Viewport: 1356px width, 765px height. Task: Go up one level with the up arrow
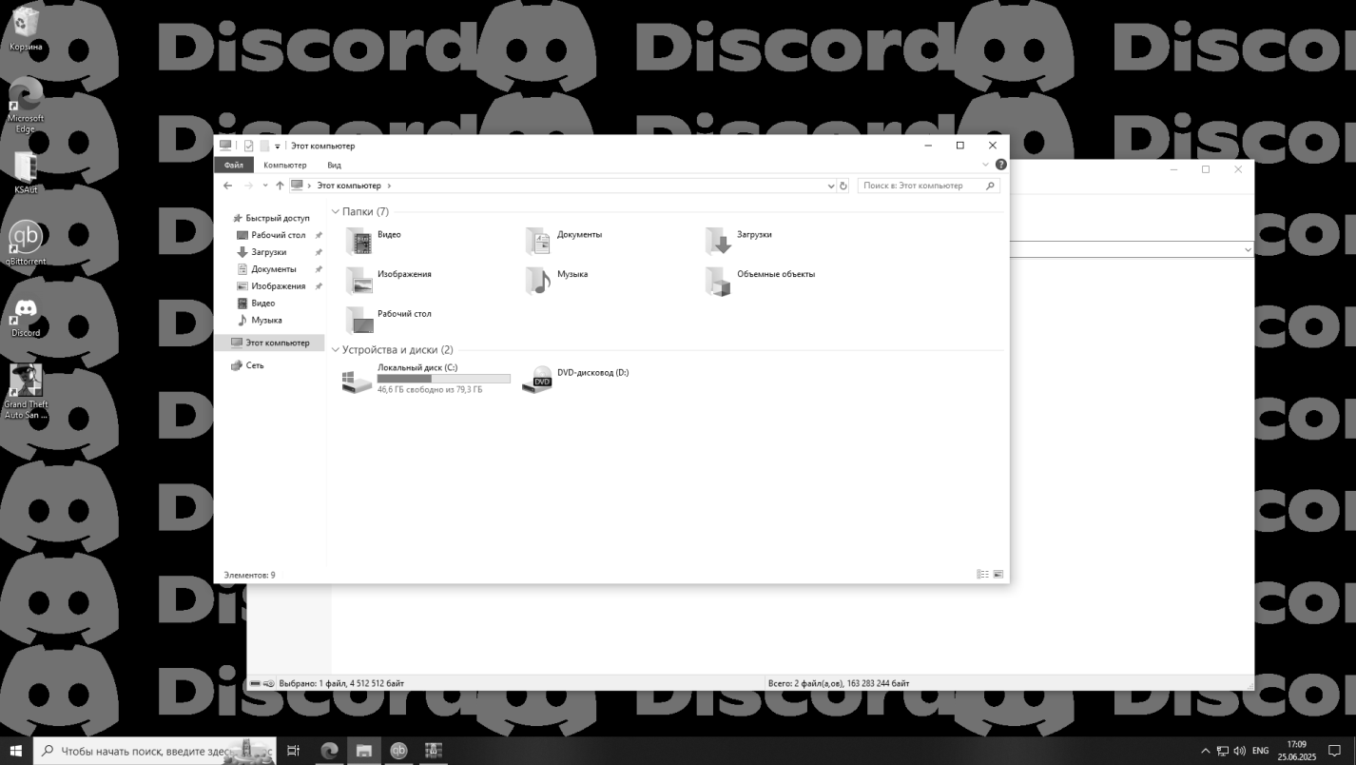(280, 186)
